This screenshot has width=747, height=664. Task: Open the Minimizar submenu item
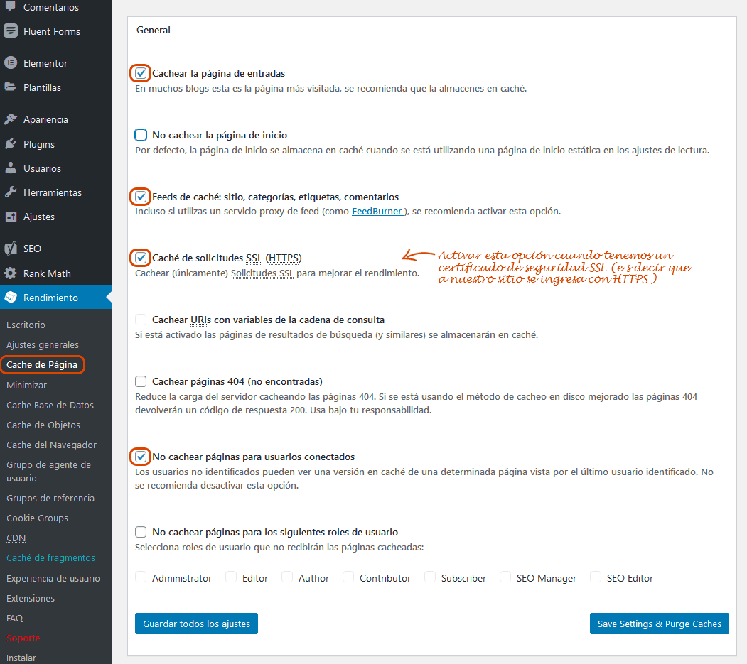coord(26,385)
